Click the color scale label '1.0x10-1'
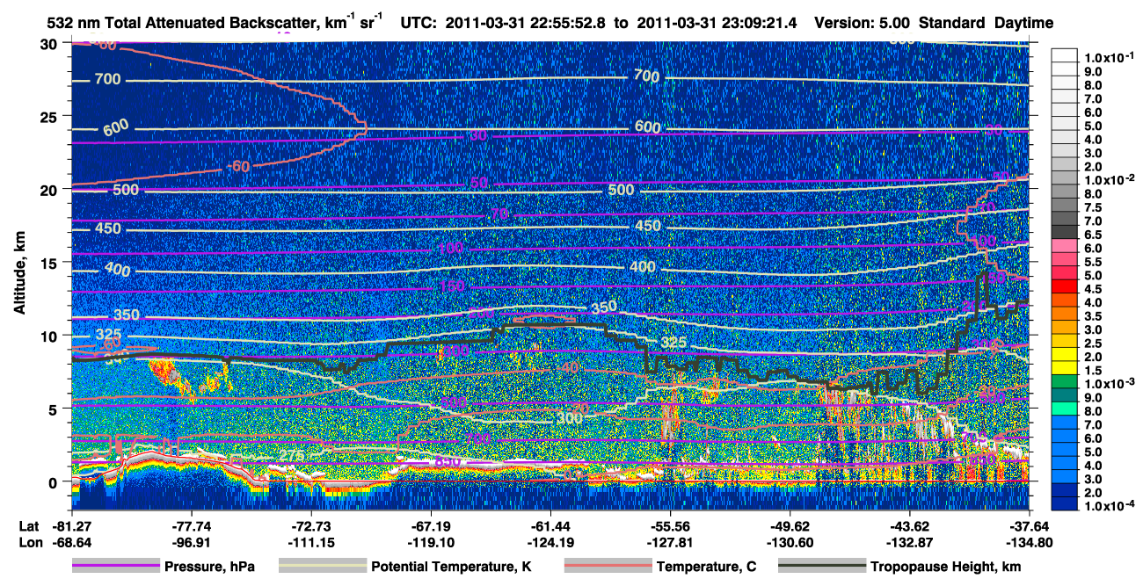Image resolution: width=1143 pixels, height=586 pixels. click(1110, 57)
